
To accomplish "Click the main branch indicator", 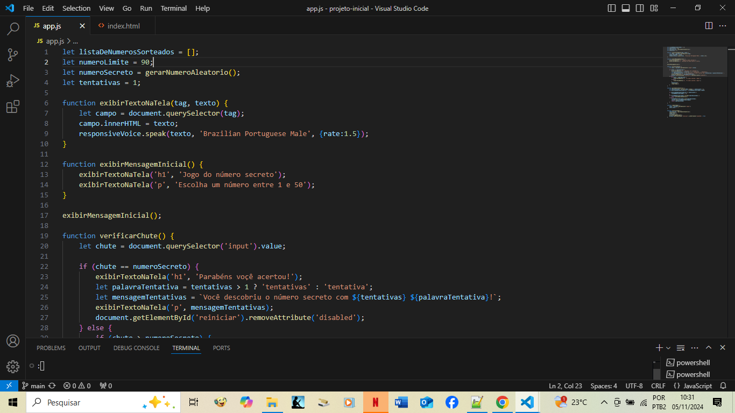I will point(33,386).
